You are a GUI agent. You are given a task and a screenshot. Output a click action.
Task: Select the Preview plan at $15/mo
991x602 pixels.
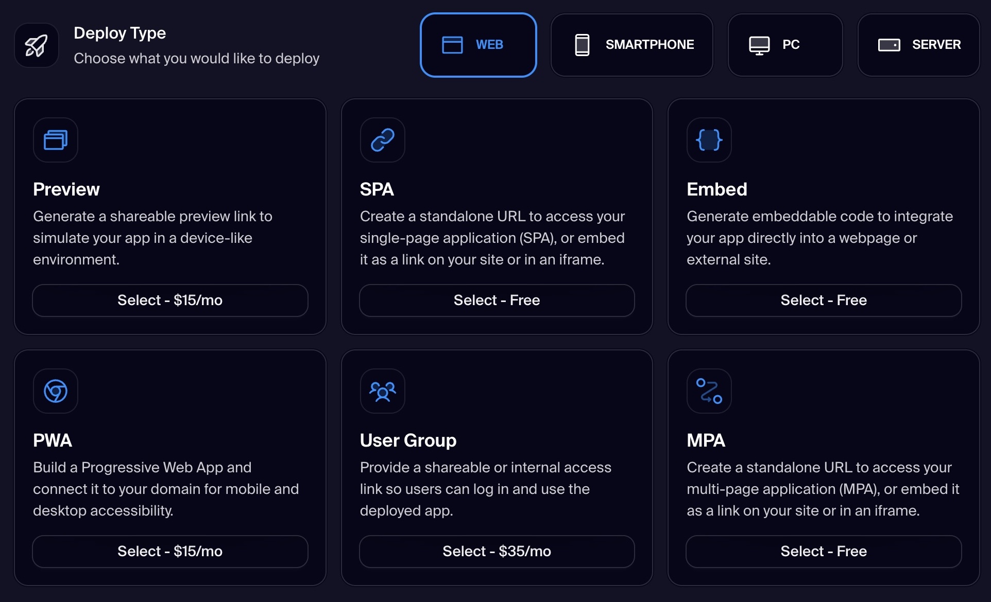[170, 300]
